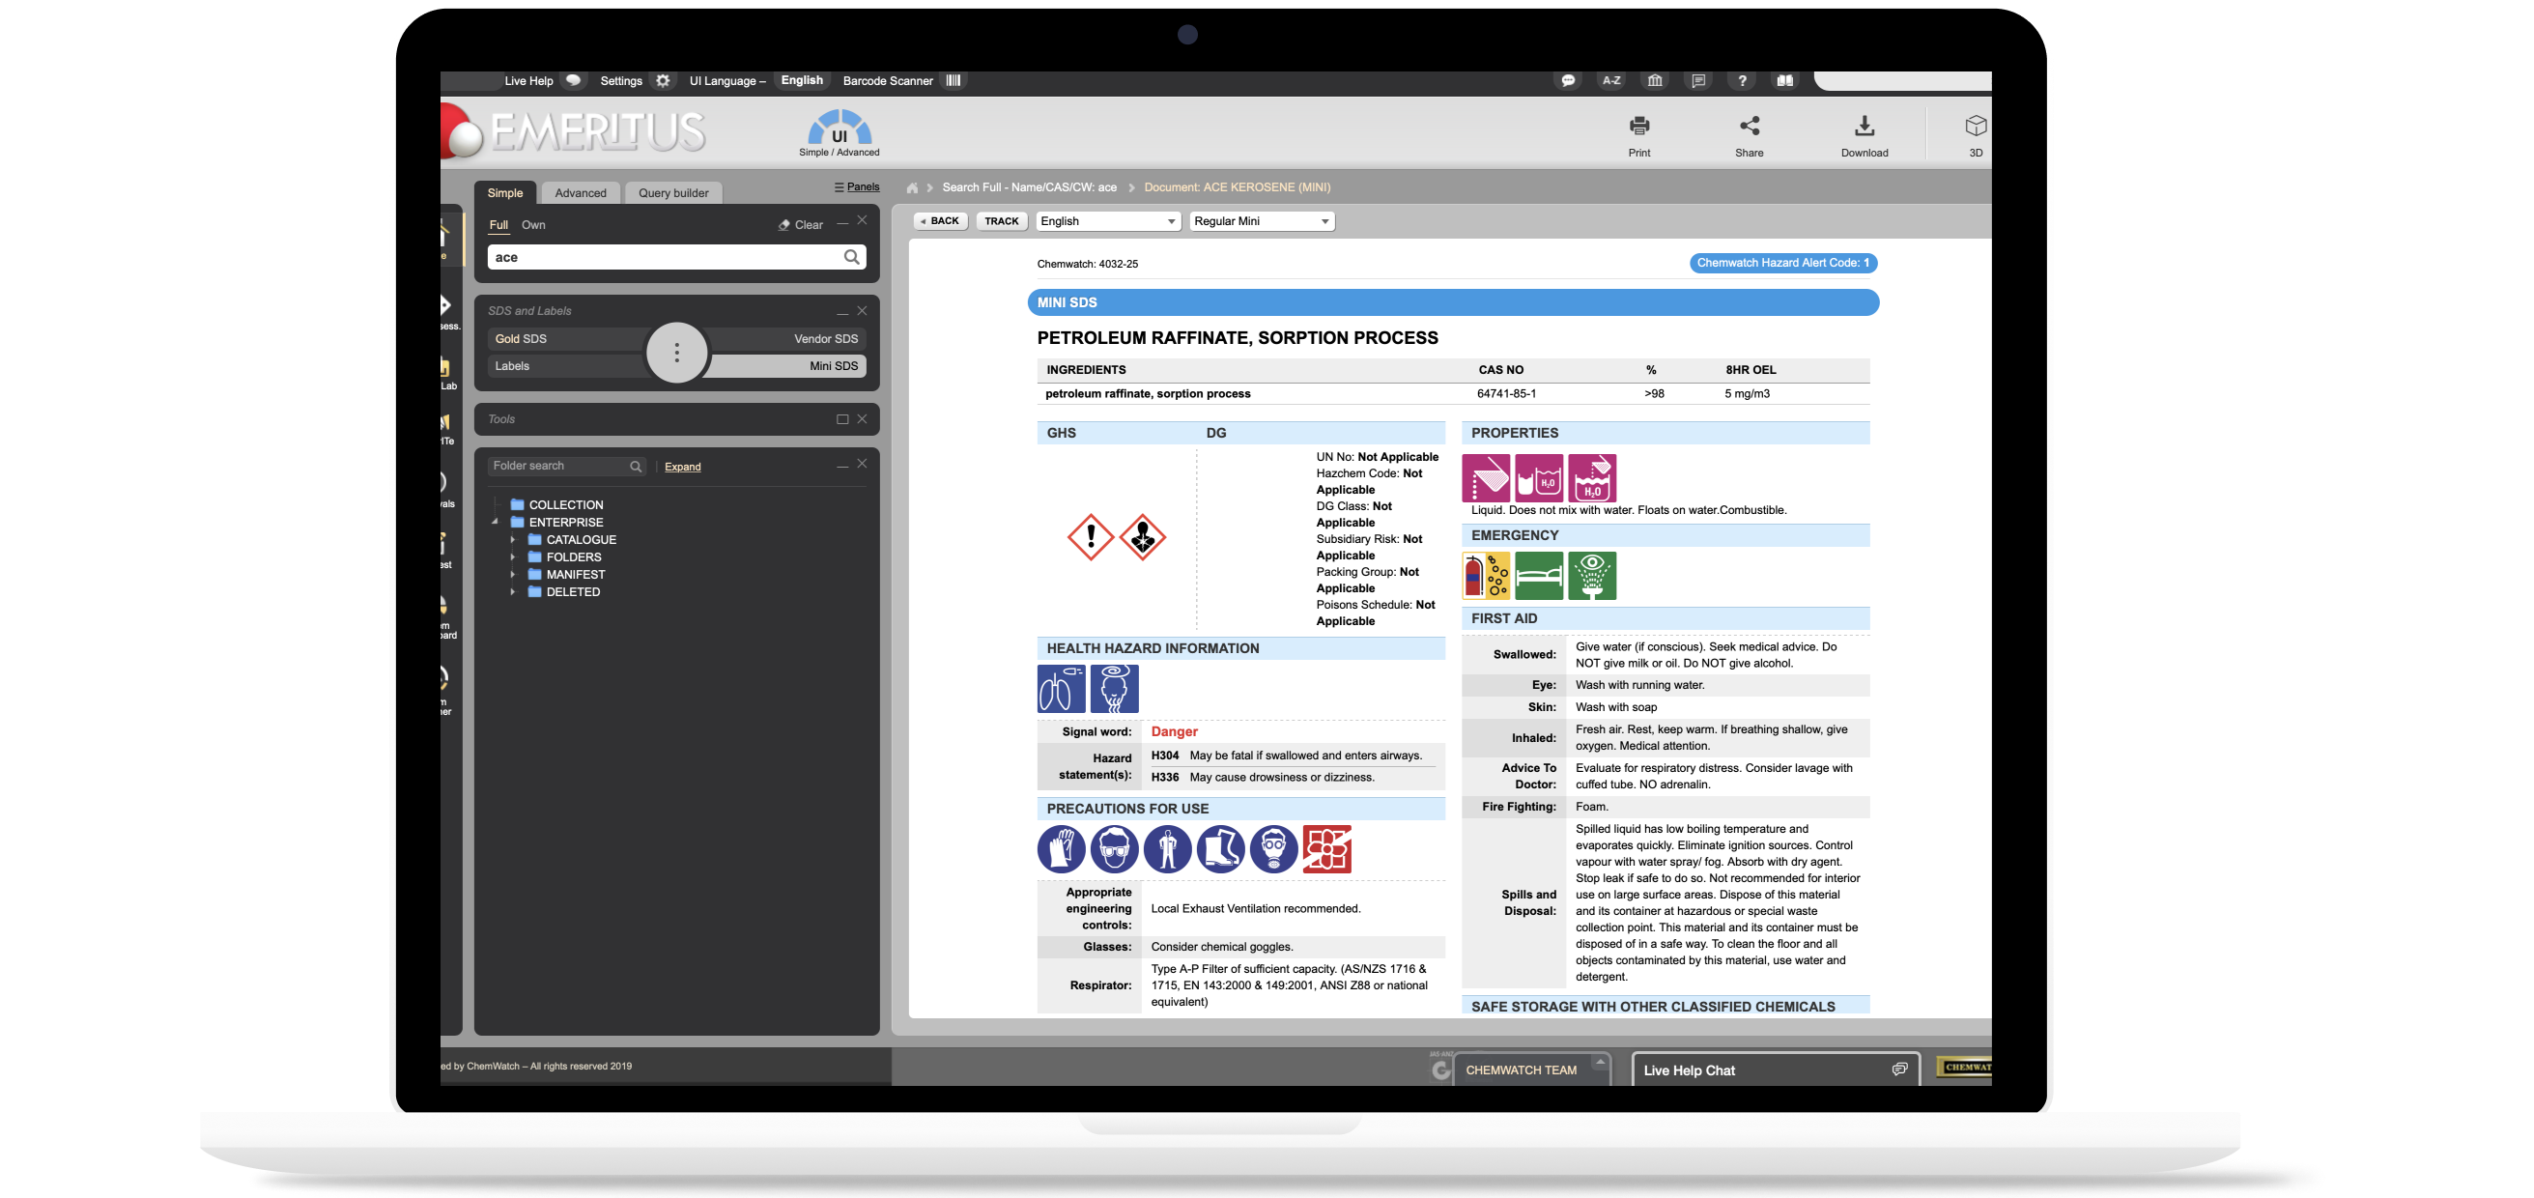This screenshot has height=1198, width=2534.
Task: Open the question mark help icon
Action: click(x=1741, y=80)
